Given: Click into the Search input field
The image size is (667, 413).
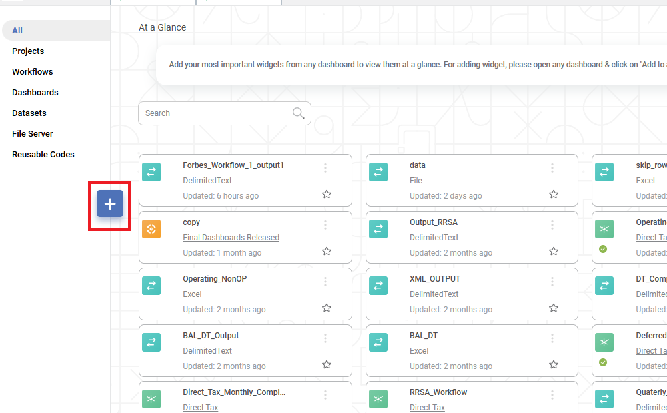Looking at the screenshot, I should 213,113.
